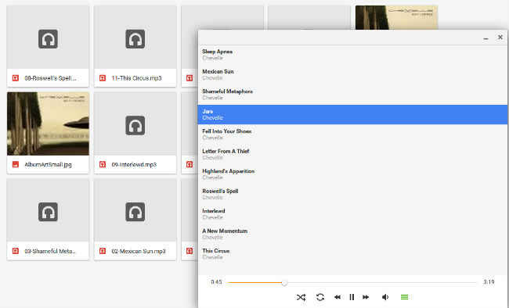Minimize the audio player window
Viewport: 509px width, 308px height.
coord(486,38)
